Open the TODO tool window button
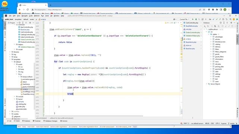239x134 pixels. (x=17, y=121)
